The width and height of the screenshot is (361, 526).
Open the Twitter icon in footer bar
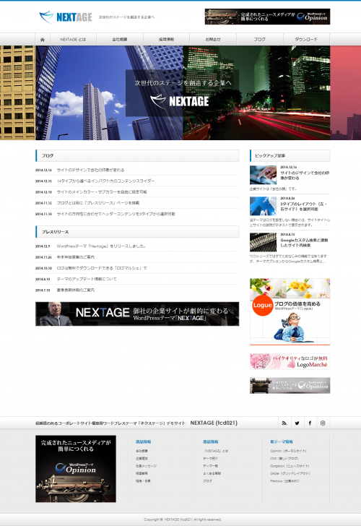(297, 423)
